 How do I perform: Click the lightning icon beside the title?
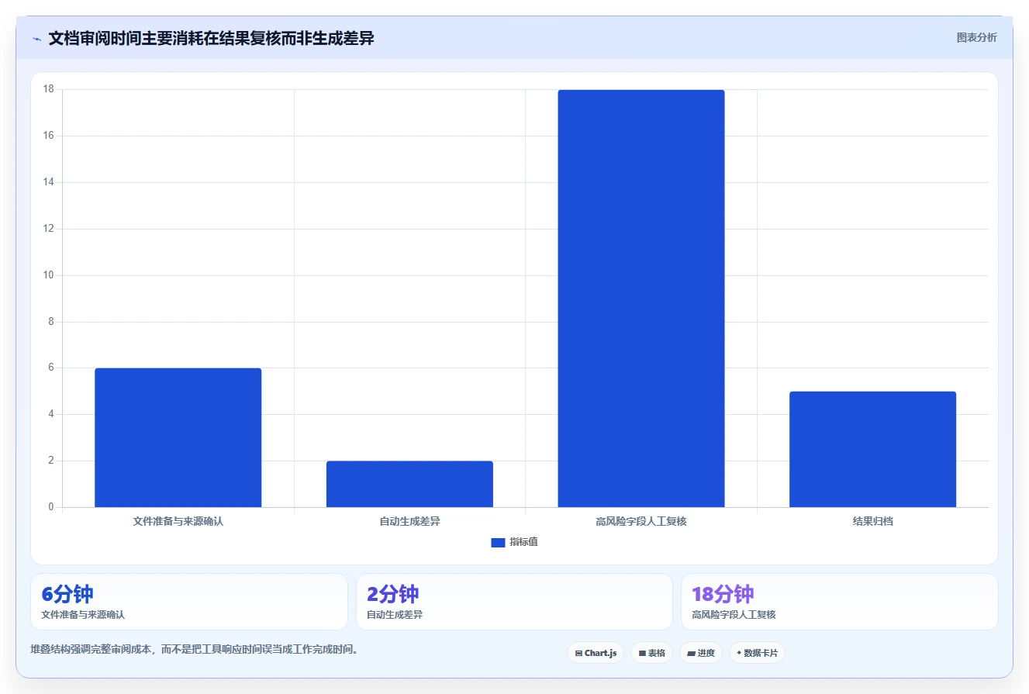pos(36,39)
